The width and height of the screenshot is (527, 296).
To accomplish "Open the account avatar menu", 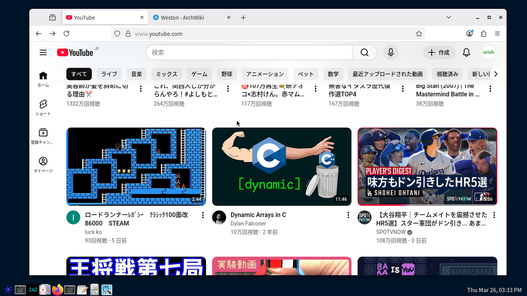I will (x=488, y=52).
